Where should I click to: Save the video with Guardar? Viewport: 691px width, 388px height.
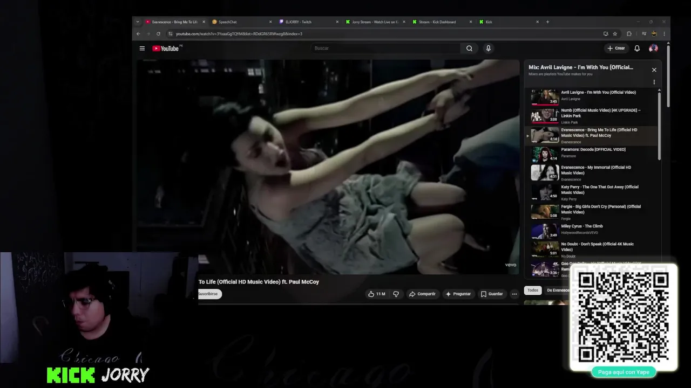pyautogui.click(x=491, y=294)
